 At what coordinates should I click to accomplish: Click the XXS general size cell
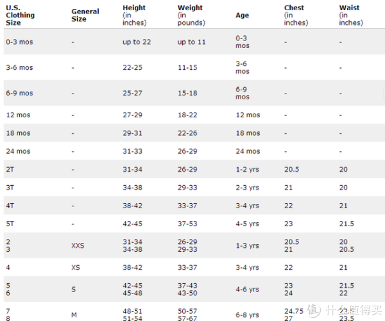[78, 245]
